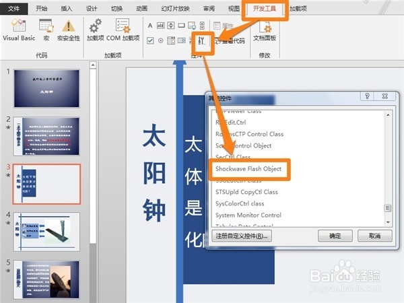The image size is (404, 303).
Task: Open the 文件 File tab
Action: click(x=13, y=9)
